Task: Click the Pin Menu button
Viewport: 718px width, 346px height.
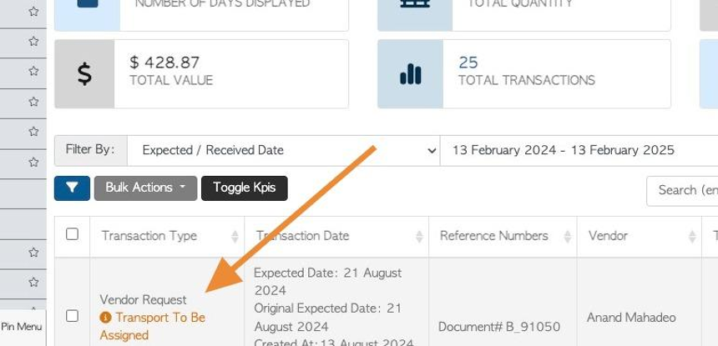Action: point(23,328)
